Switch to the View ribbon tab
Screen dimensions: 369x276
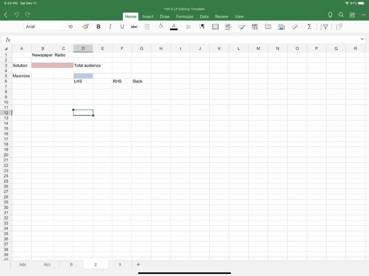(x=239, y=17)
